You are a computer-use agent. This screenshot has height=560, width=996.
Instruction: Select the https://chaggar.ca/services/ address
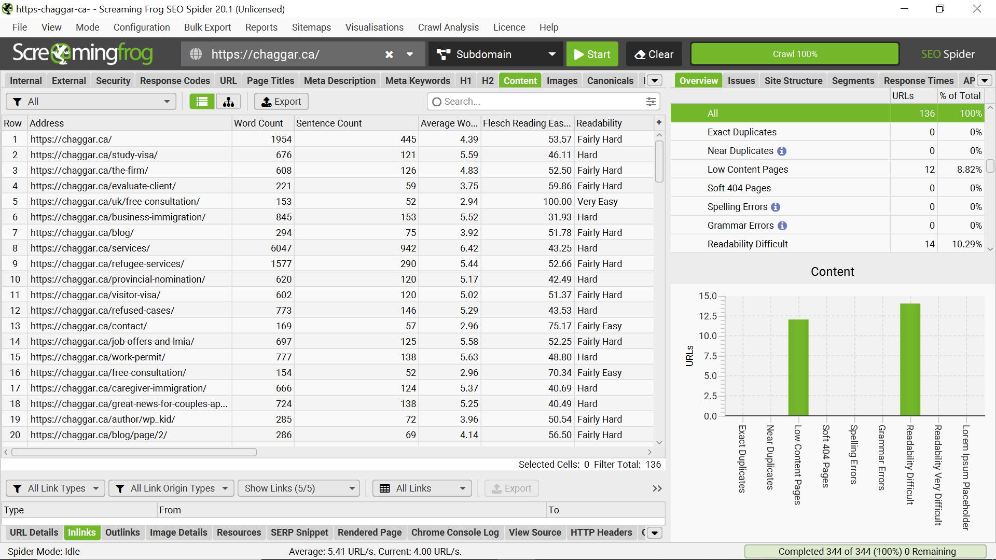point(90,248)
